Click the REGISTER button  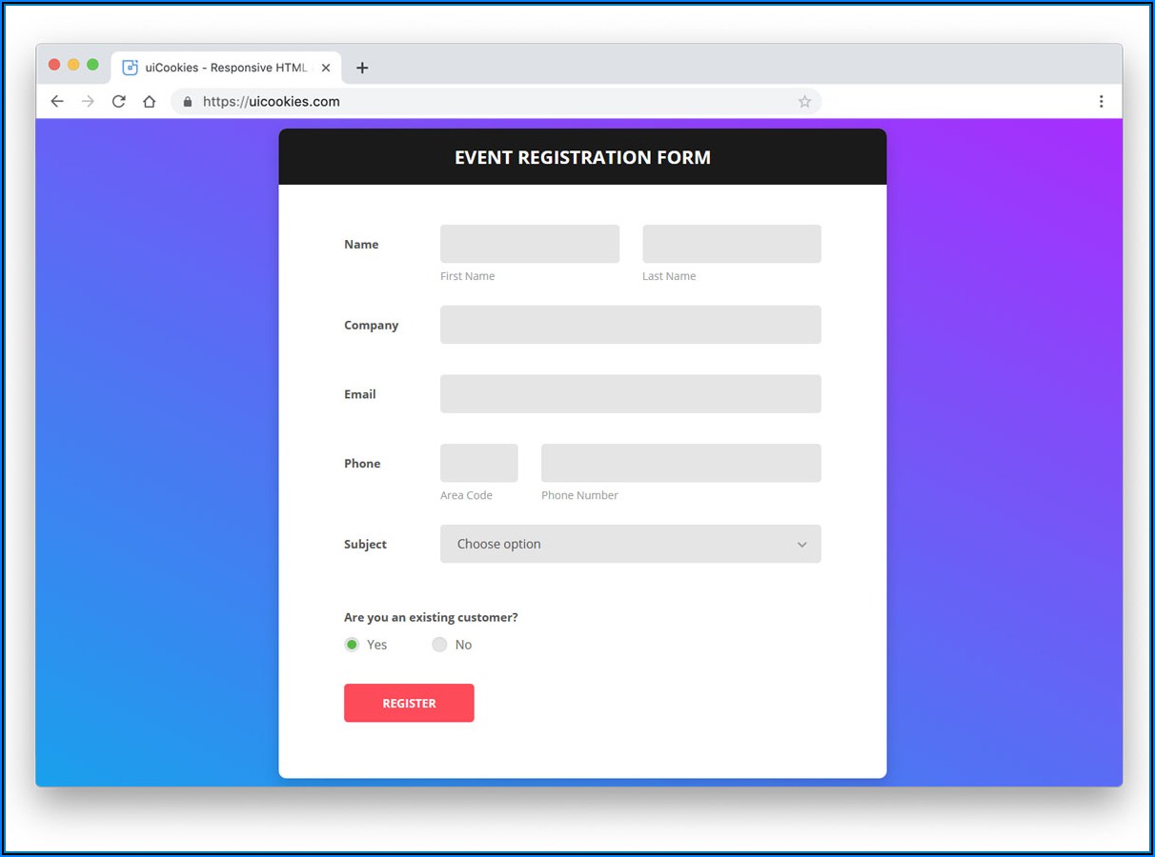tap(409, 703)
